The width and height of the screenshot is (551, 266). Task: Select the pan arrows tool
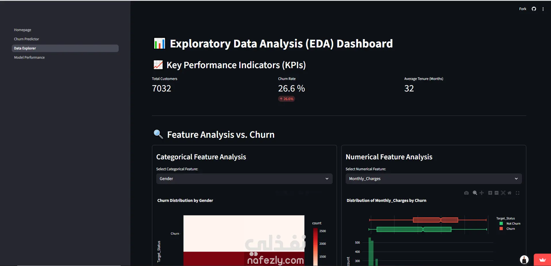(482, 193)
